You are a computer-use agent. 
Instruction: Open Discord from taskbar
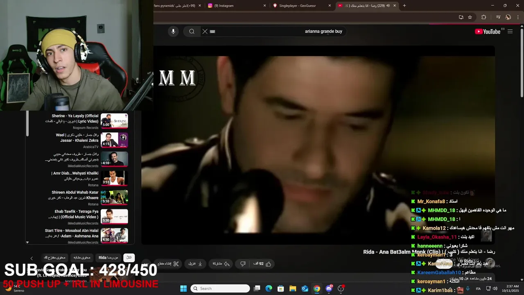[329, 288]
